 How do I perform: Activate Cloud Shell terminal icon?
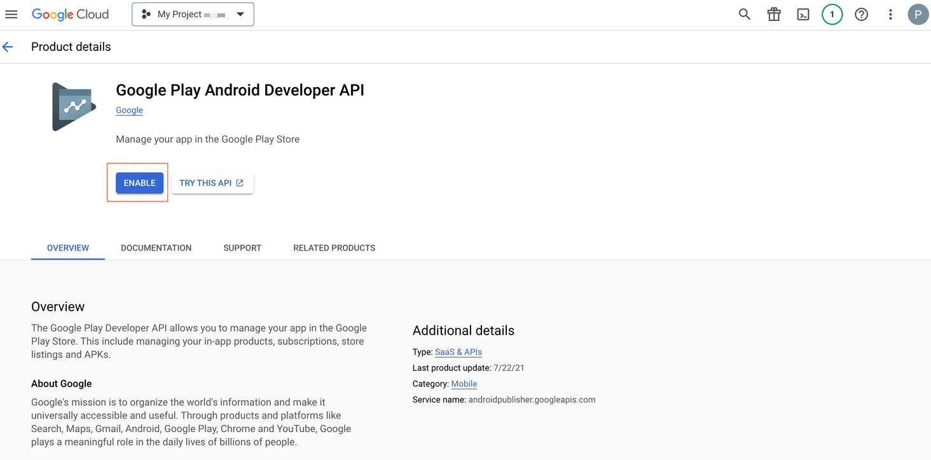click(803, 14)
